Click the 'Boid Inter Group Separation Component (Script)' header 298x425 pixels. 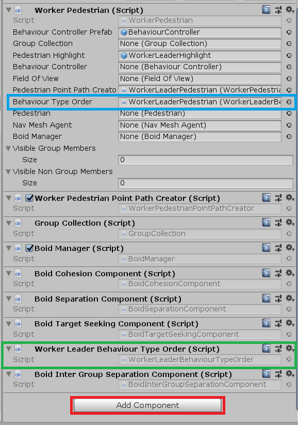point(133,374)
